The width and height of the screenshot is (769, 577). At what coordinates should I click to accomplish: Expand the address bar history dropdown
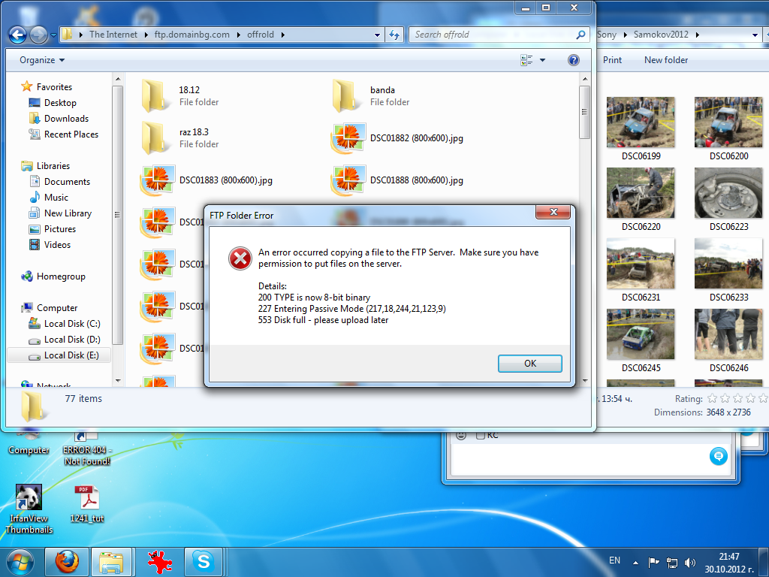pyautogui.click(x=377, y=35)
